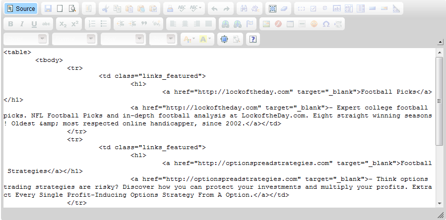Insert a Textarea field icon
The height and width of the screenshot is (220, 446).
[x=349, y=9]
